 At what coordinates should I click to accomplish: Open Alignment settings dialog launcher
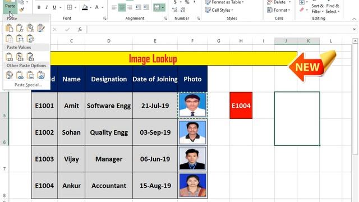pyautogui.click(x=165, y=19)
